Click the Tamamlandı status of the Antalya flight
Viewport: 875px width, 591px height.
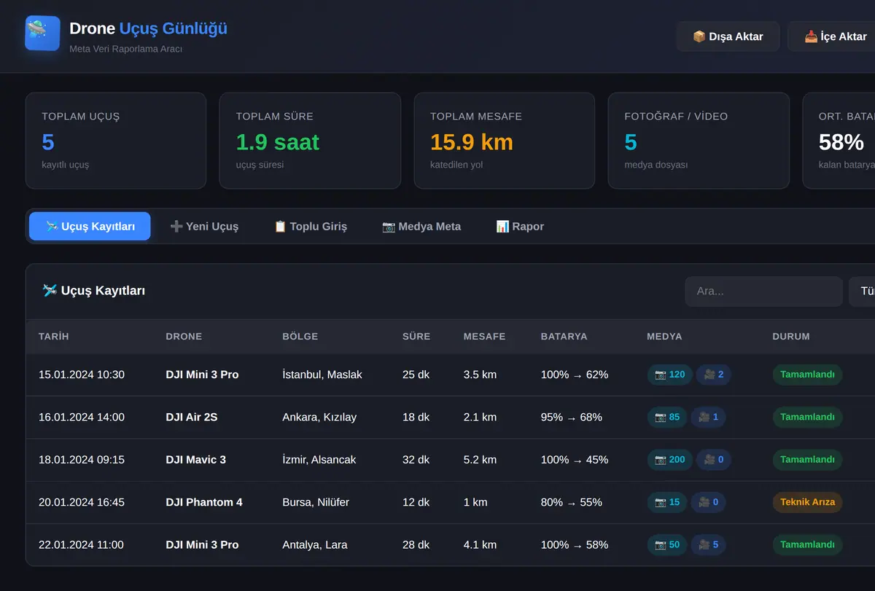pos(807,544)
